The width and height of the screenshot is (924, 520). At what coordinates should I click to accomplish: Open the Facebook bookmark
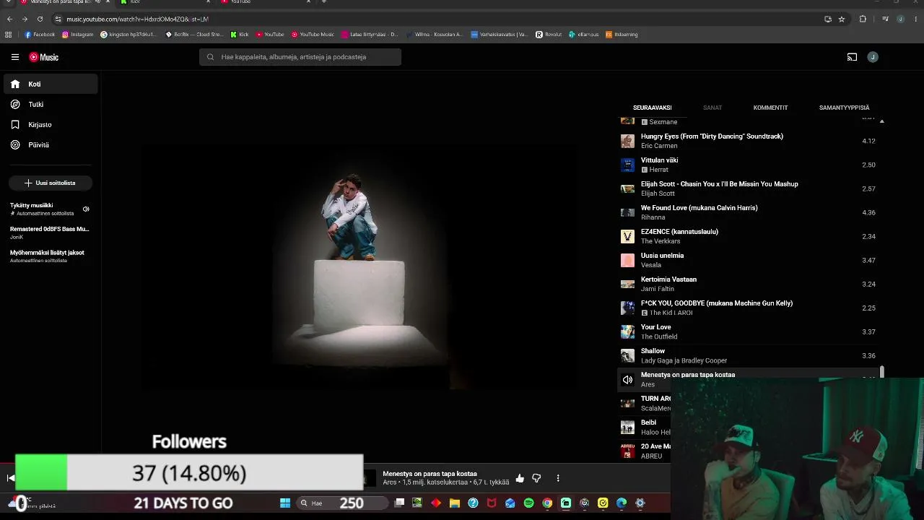tap(40, 35)
